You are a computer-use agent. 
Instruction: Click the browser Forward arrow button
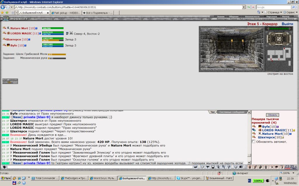point(8,7)
